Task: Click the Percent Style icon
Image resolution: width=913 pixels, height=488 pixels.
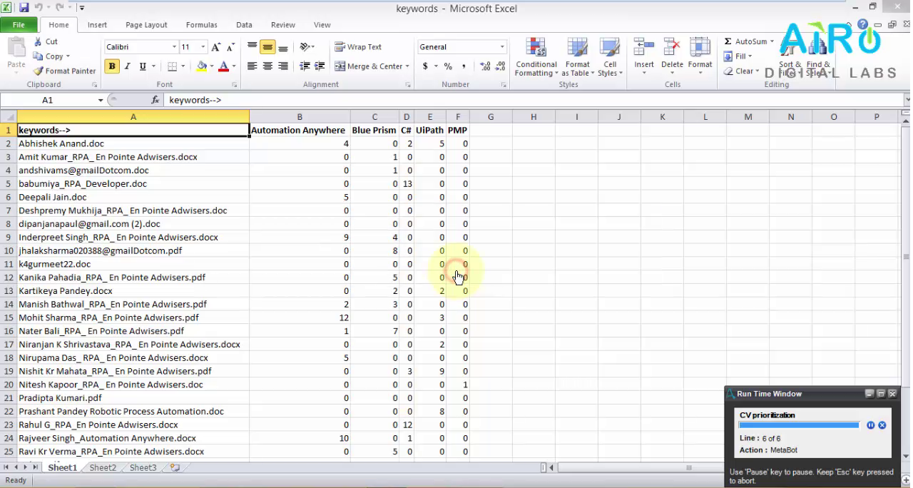Action: [448, 66]
